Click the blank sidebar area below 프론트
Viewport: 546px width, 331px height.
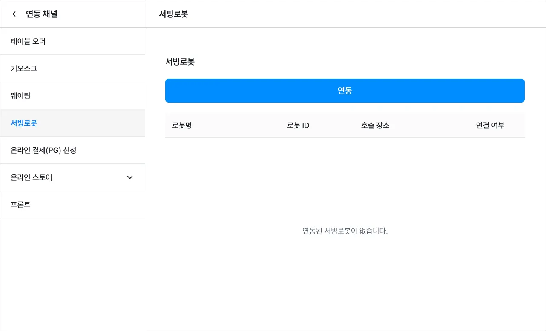[x=72, y=272]
